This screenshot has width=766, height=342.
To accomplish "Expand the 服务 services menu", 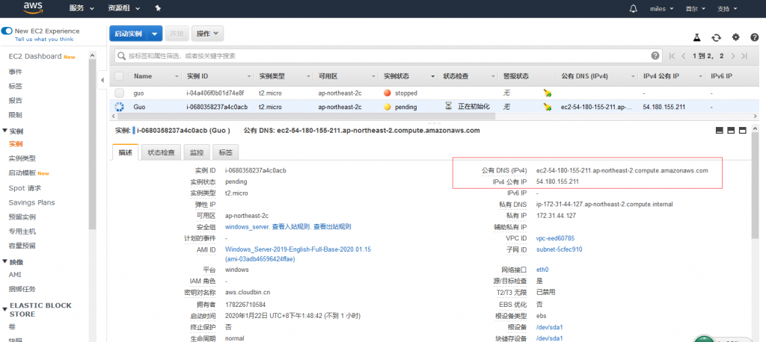I will (81, 8).
